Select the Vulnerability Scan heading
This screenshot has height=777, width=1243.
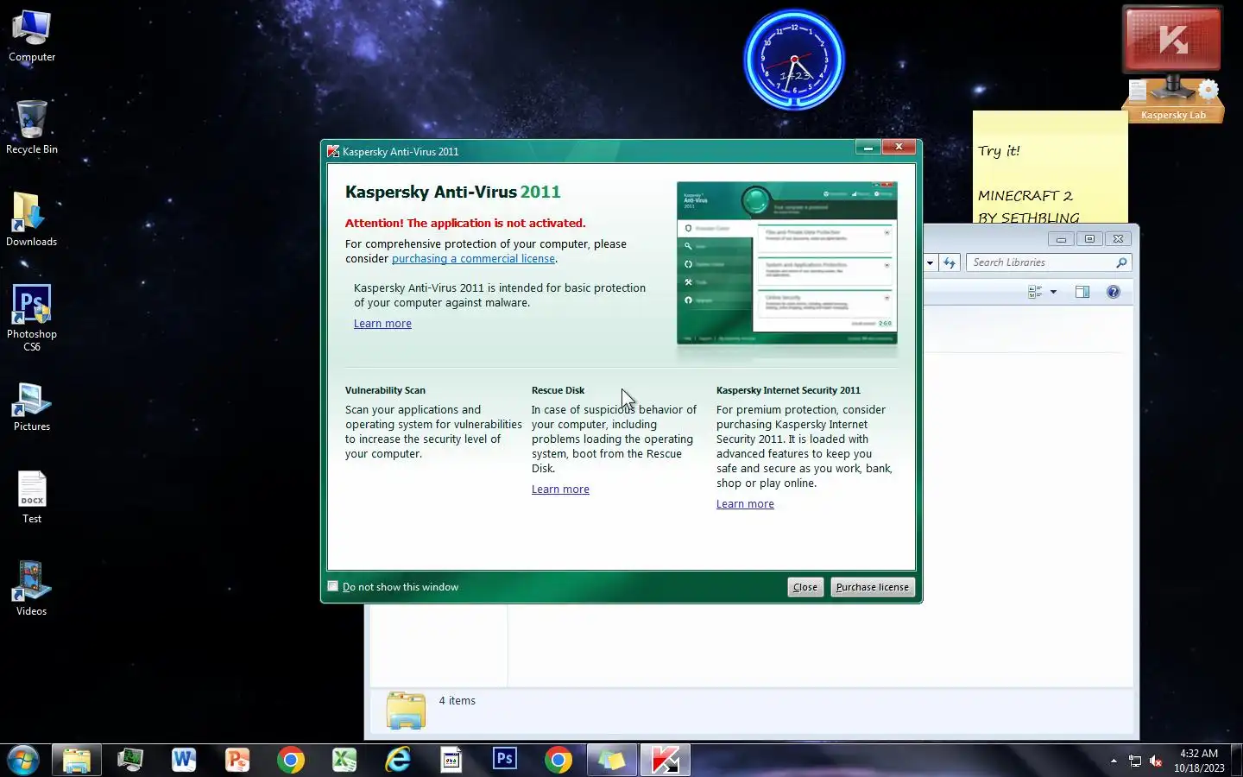click(x=385, y=390)
